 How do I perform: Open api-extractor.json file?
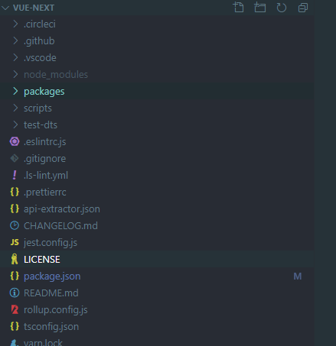[x=62, y=209]
